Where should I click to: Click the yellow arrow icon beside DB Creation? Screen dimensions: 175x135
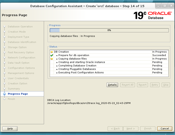pos(51,52)
